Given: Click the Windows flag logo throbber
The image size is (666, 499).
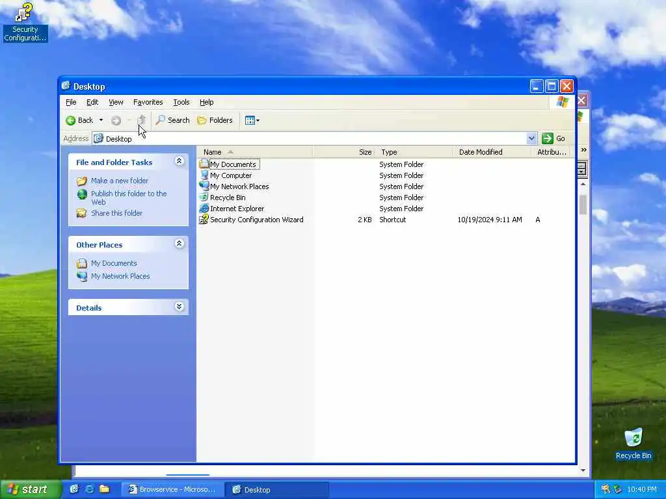Looking at the screenshot, I should click(x=563, y=102).
